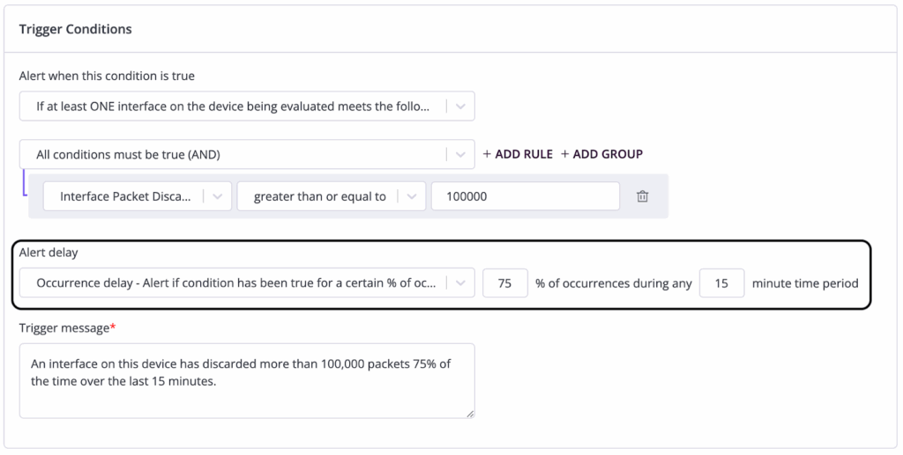Screen dimensions: 903x455
Task: Open the Interface Packet Discards metric dropdown
Action: click(x=125, y=196)
